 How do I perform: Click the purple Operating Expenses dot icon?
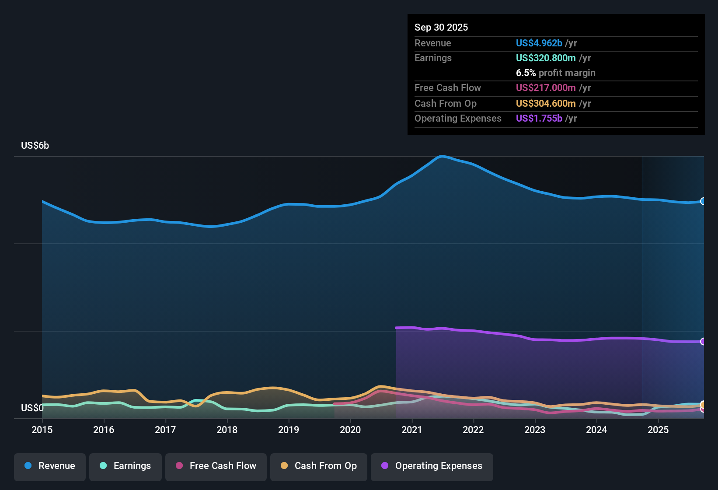[x=384, y=466]
